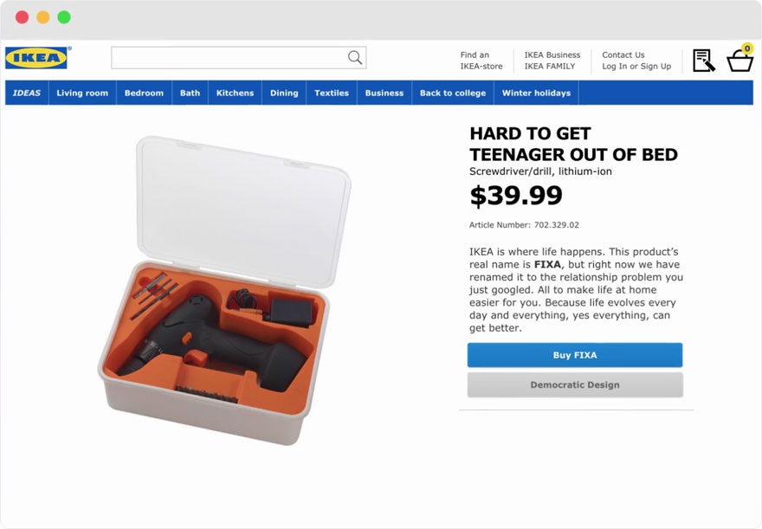Click the red close window dot

pyautogui.click(x=23, y=17)
